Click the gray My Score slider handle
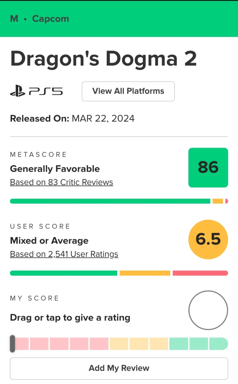The width and height of the screenshot is (238, 384). click(x=12, y=344)
